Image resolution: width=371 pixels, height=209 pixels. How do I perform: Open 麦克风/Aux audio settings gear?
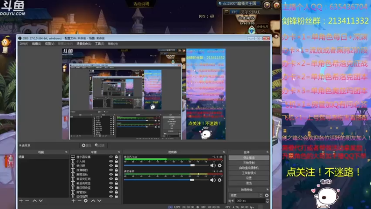(220, 166)
